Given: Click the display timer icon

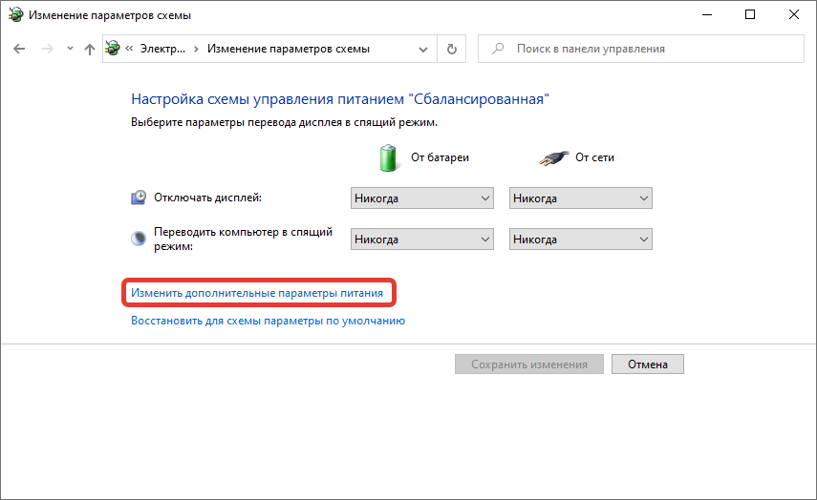Looking at the screenshot, I should (138, 198).
